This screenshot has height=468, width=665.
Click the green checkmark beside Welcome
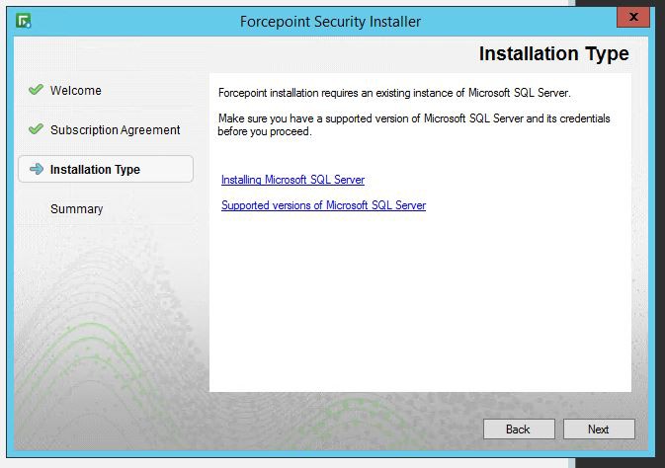[36, 90]
